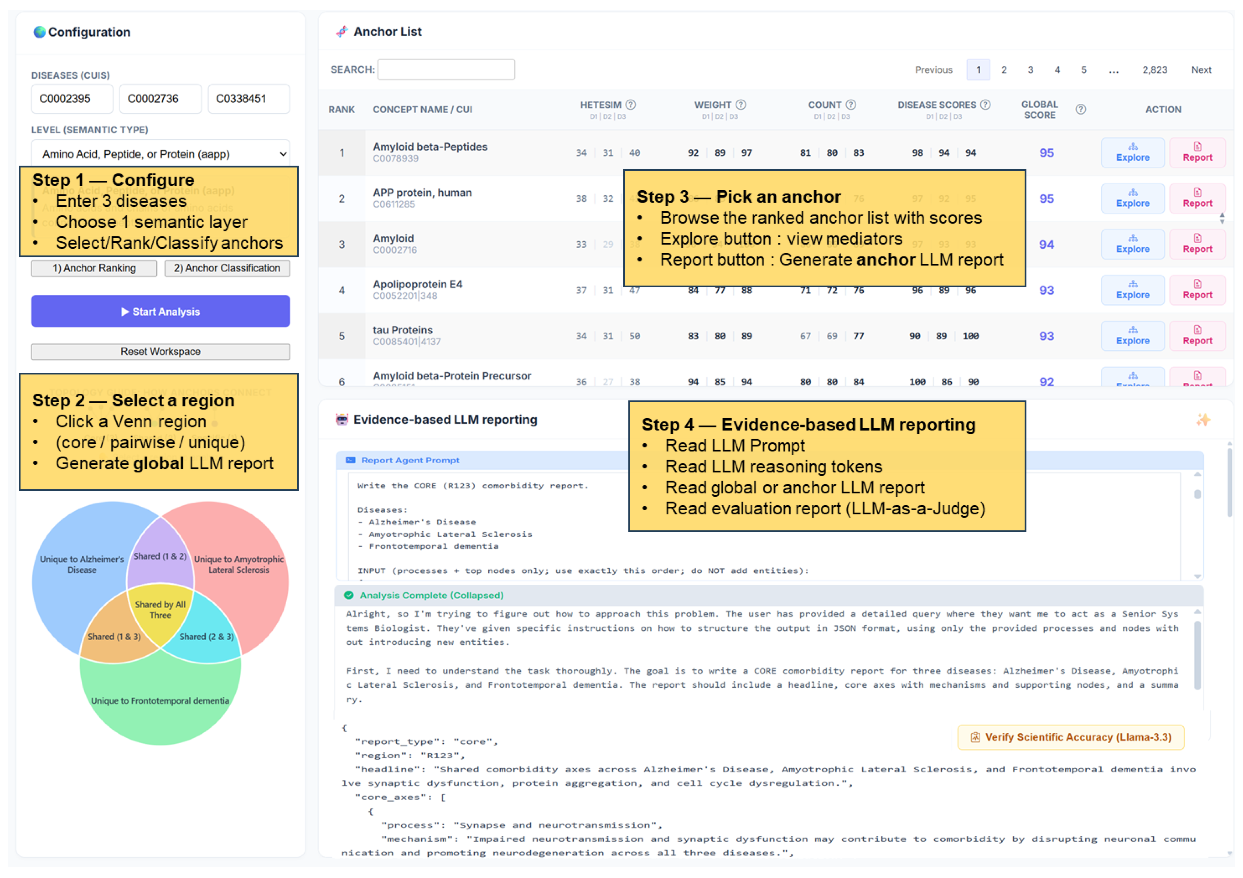Click the Count column help icon

(851, 105)
